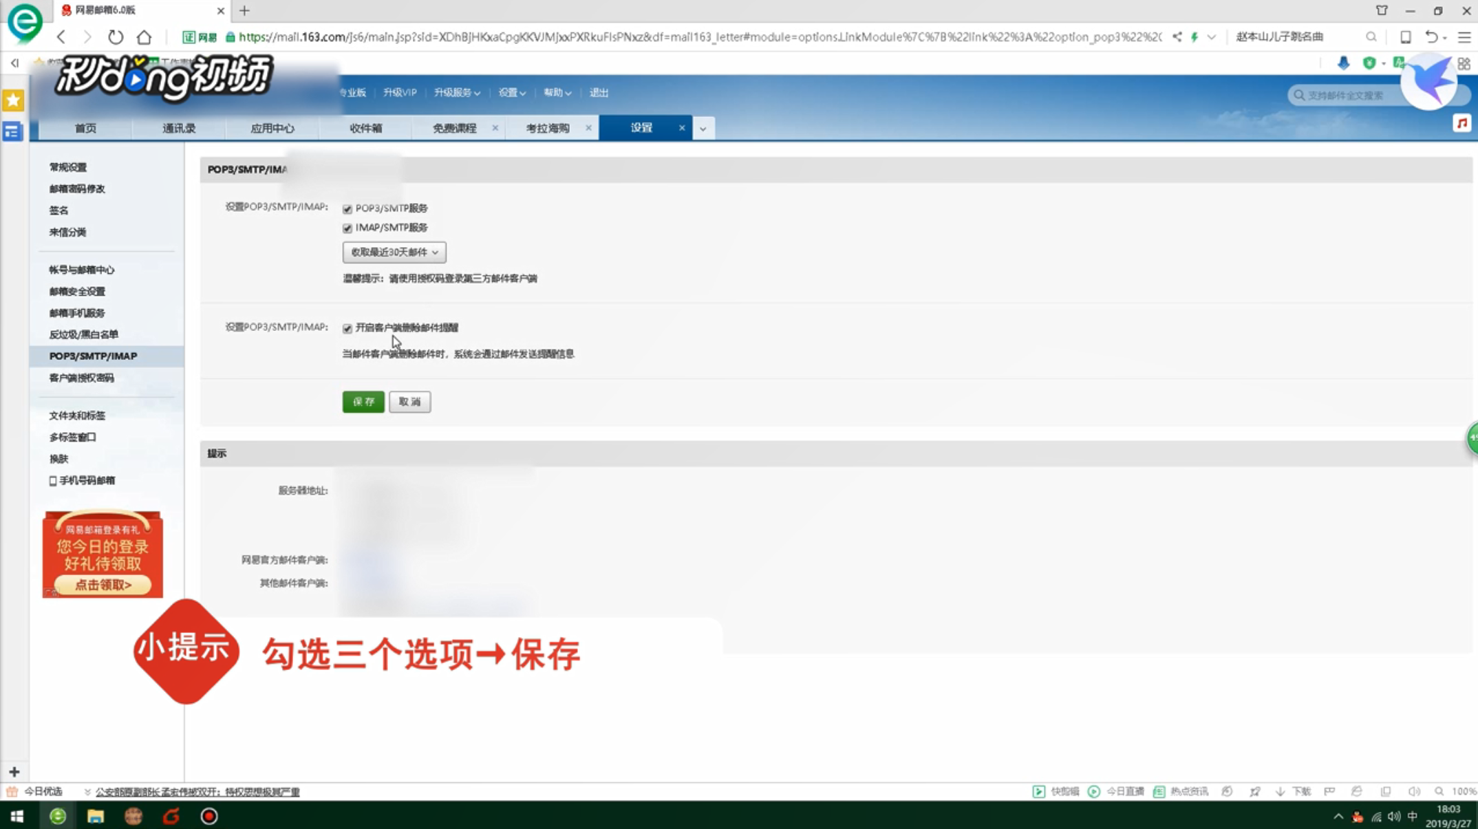Click the green 保存 button
Screen dimensions: 1478x829
coord(363,402)
